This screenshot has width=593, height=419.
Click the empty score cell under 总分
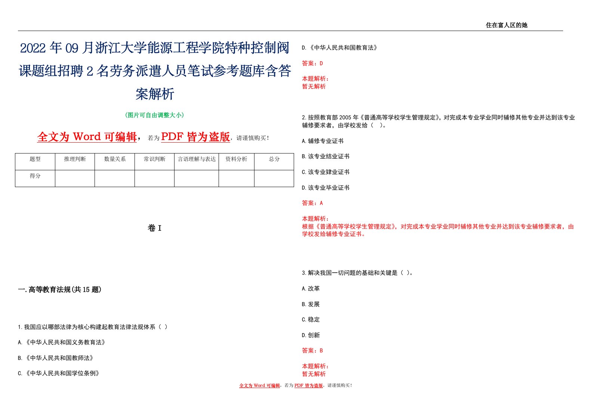coord(274,179)
